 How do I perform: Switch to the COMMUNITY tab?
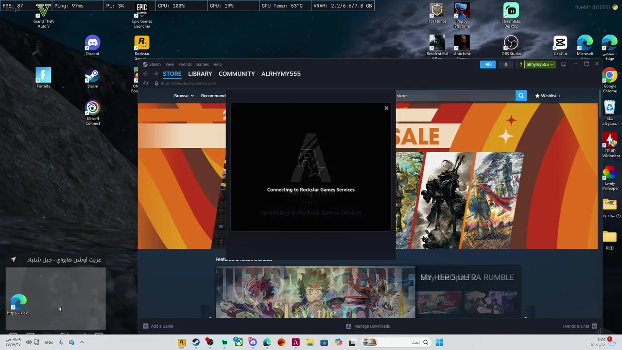[x=237, y=74]
